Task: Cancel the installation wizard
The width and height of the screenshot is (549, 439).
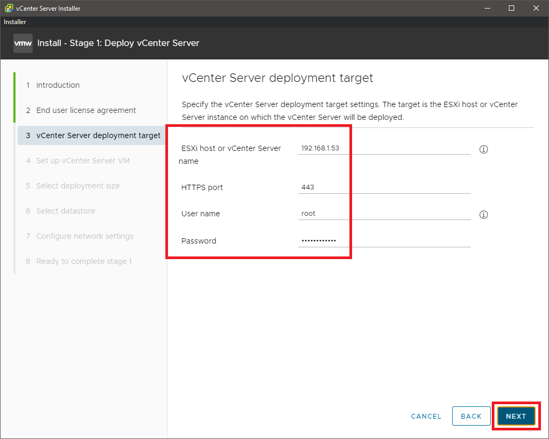Action: 426,416
